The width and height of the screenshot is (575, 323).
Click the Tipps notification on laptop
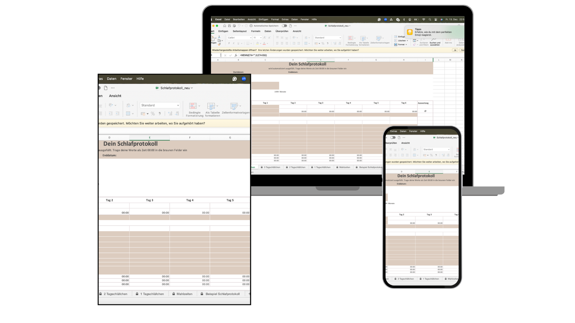click(435, 32)
